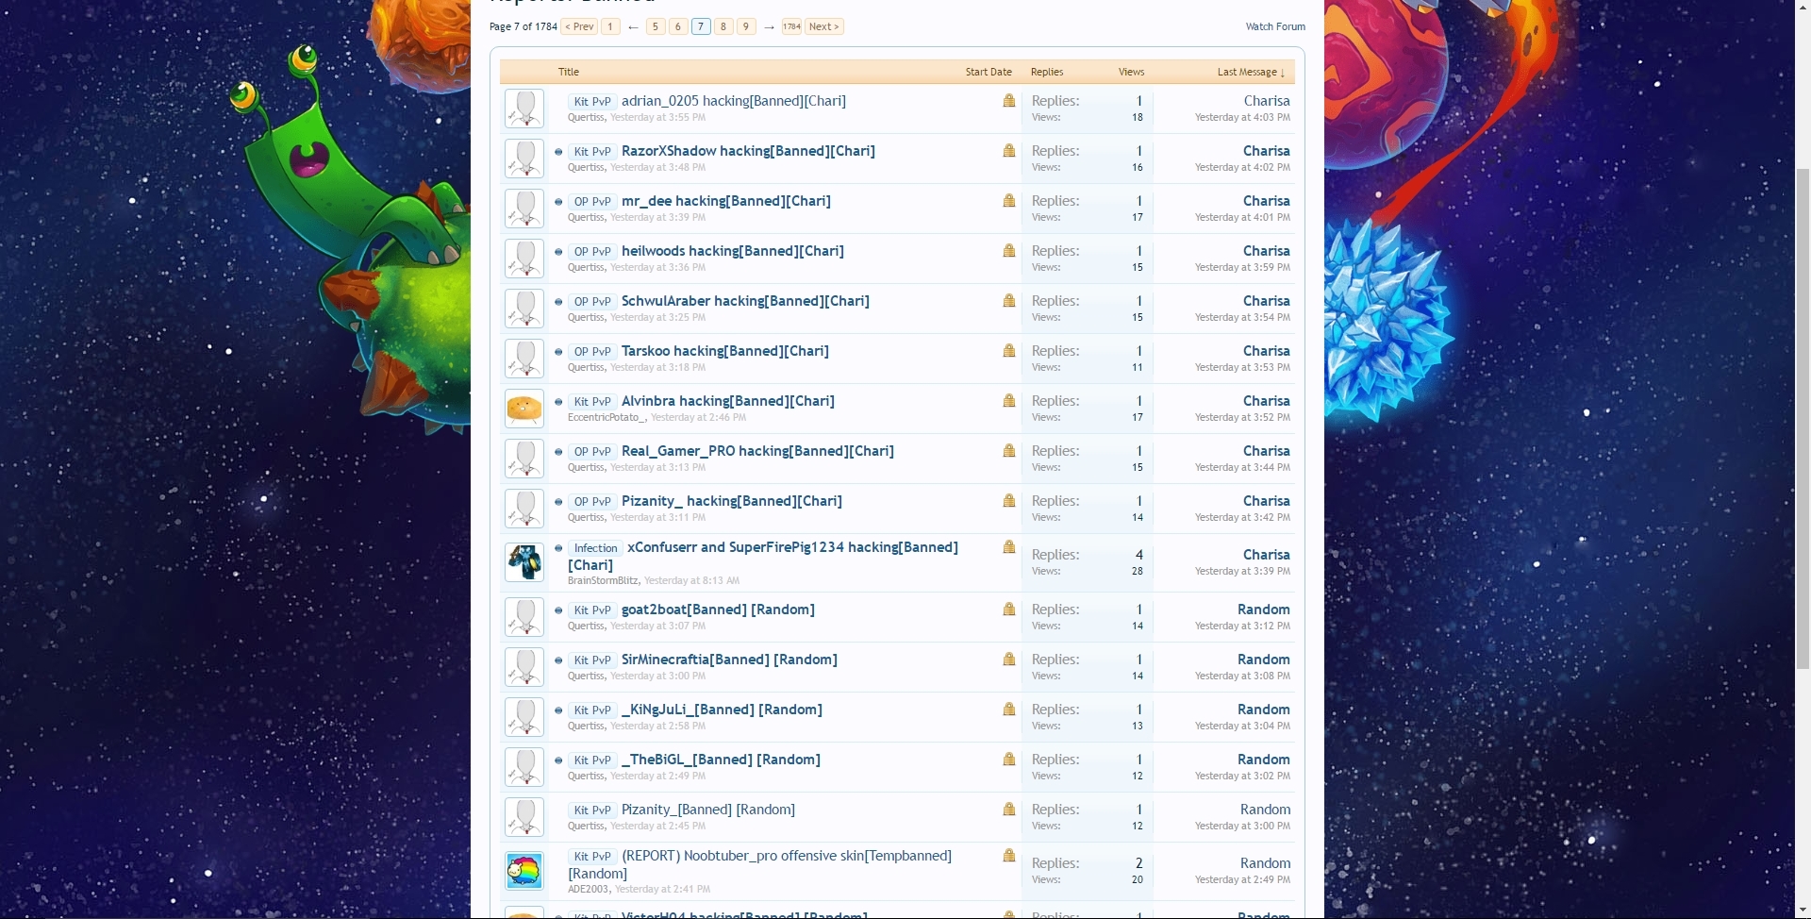
Task: Click the EccentricPotato_ avatar on Alvinbra thread
Action: 524,409
